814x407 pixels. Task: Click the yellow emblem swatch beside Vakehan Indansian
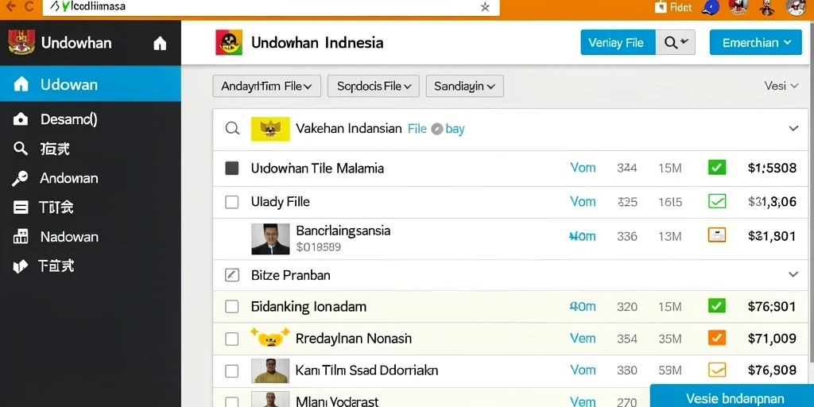pos(270,129)
